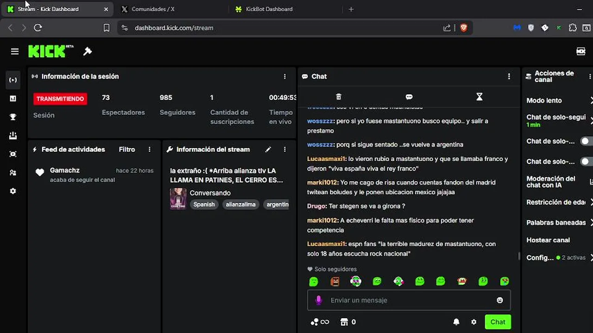Open the settings gear in sidebar
The width and height of the screenshot is (593, 333).
tap(13, 191)
